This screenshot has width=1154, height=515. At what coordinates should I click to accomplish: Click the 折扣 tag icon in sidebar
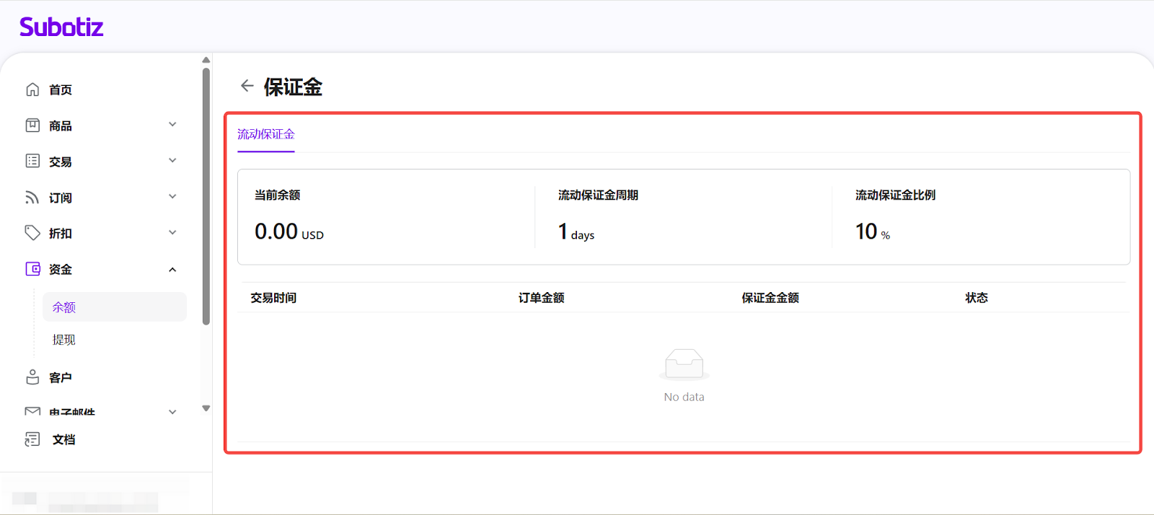[32, 232]
